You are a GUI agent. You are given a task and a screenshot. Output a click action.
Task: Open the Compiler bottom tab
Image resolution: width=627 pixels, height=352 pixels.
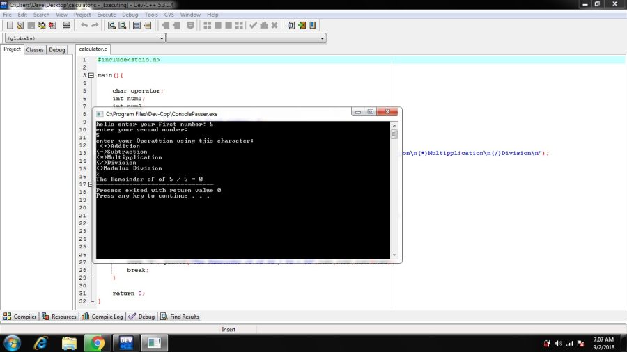coord(20,317)
